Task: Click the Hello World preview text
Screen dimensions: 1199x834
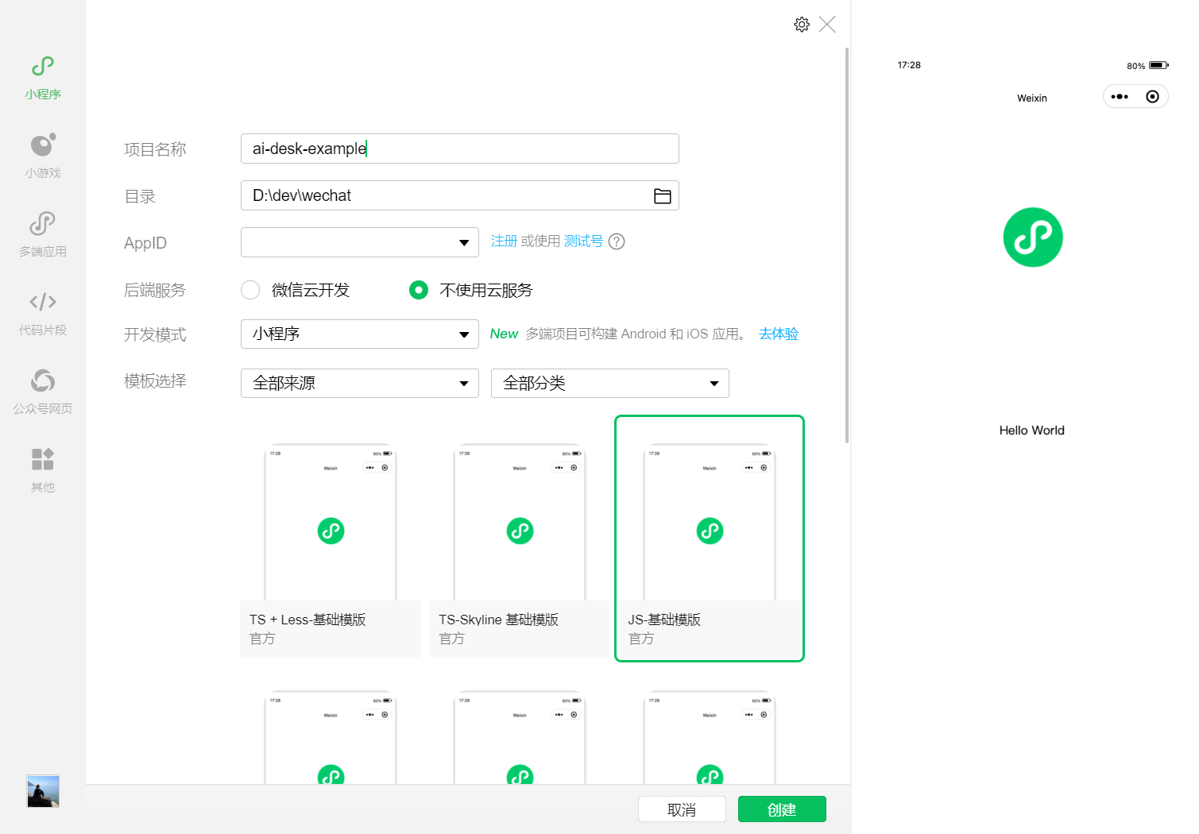Action: coord(1032,431)
